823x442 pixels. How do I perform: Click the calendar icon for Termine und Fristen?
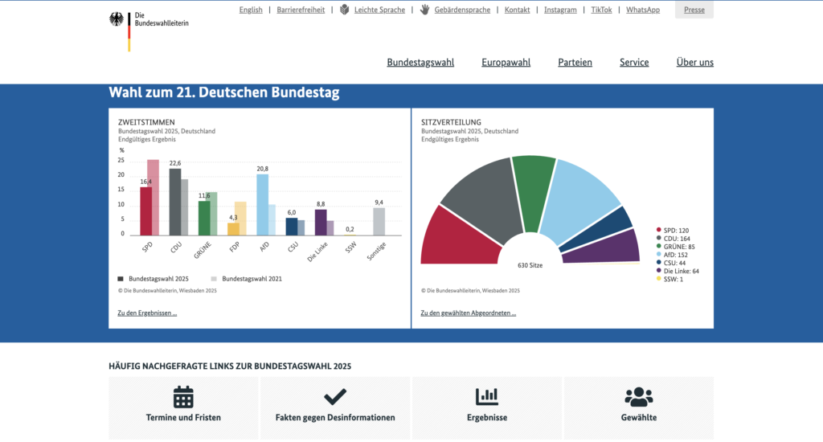[x=183, y=397]
